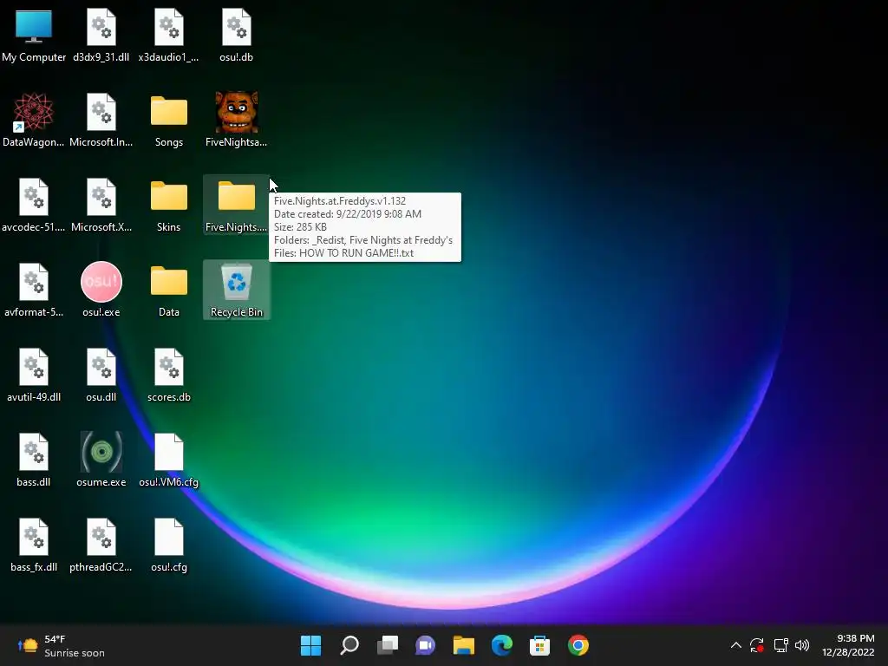
Task: Select the osu!.cfg file
Action: point(169,545)
